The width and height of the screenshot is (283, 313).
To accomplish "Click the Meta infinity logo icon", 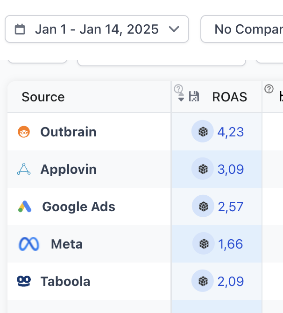I will pyautogui.click(x=29, y=244).
